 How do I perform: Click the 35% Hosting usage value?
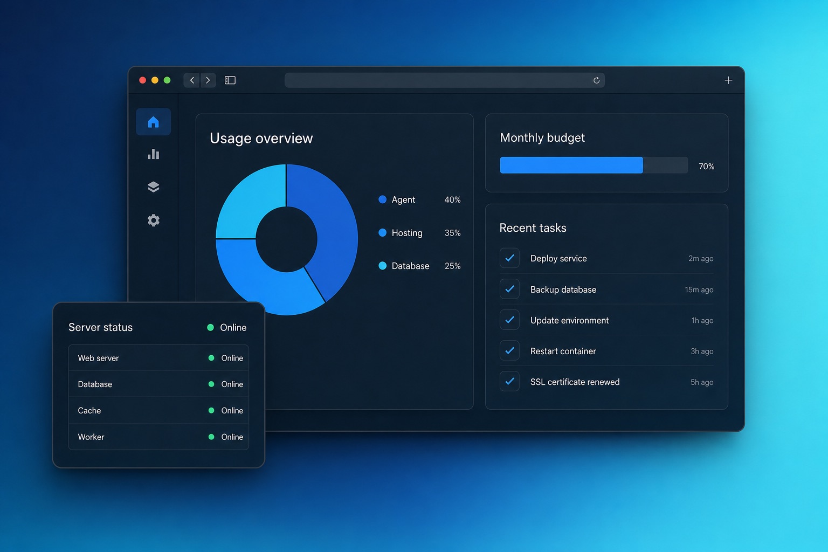point(452,233)
